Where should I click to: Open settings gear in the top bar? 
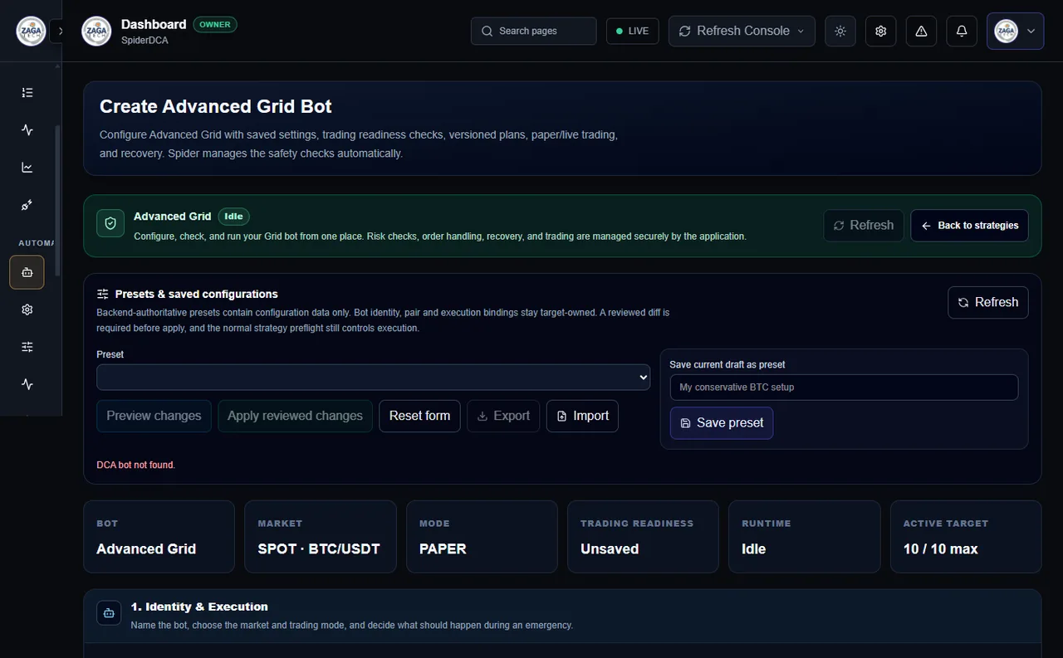[881, 31]
